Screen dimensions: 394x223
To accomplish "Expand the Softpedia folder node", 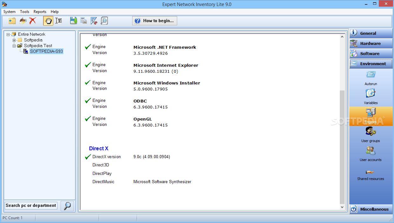I will (14, 40).
